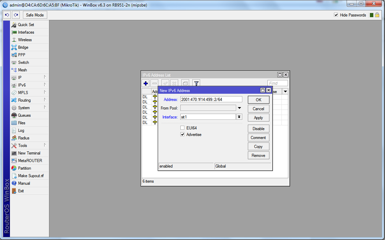Image resolution: width=385 pixels, height=240 pixels.
Task: Click the undo arrow icon
Action: (7, 15)
